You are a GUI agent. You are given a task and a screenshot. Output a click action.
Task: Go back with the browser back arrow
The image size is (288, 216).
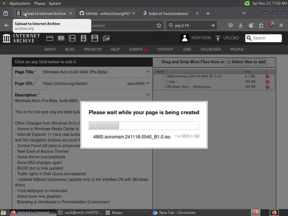[7, 25]
